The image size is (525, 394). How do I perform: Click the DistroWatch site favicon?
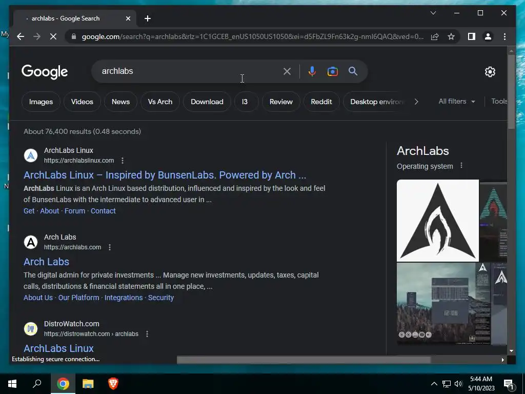31,329
